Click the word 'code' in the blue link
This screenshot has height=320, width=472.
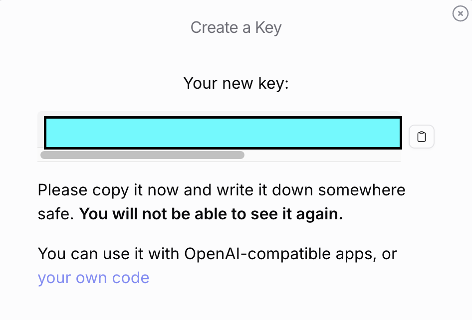131,278
